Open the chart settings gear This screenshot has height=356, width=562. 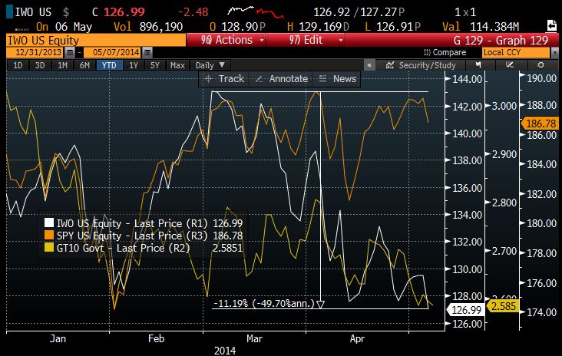[541, 65]
